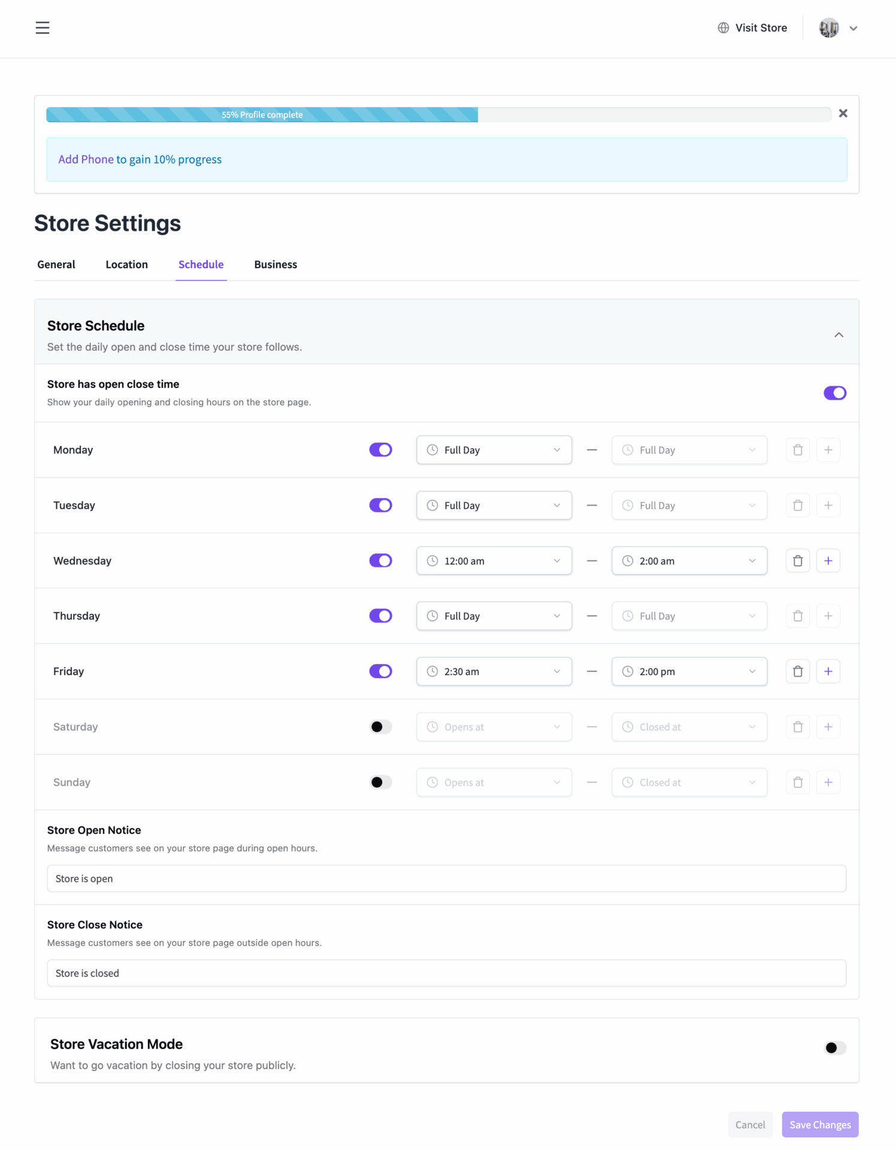Cancel the schedule changes
The width and height of the screenshot is (896, 1150).
[x=750, y=1125]
